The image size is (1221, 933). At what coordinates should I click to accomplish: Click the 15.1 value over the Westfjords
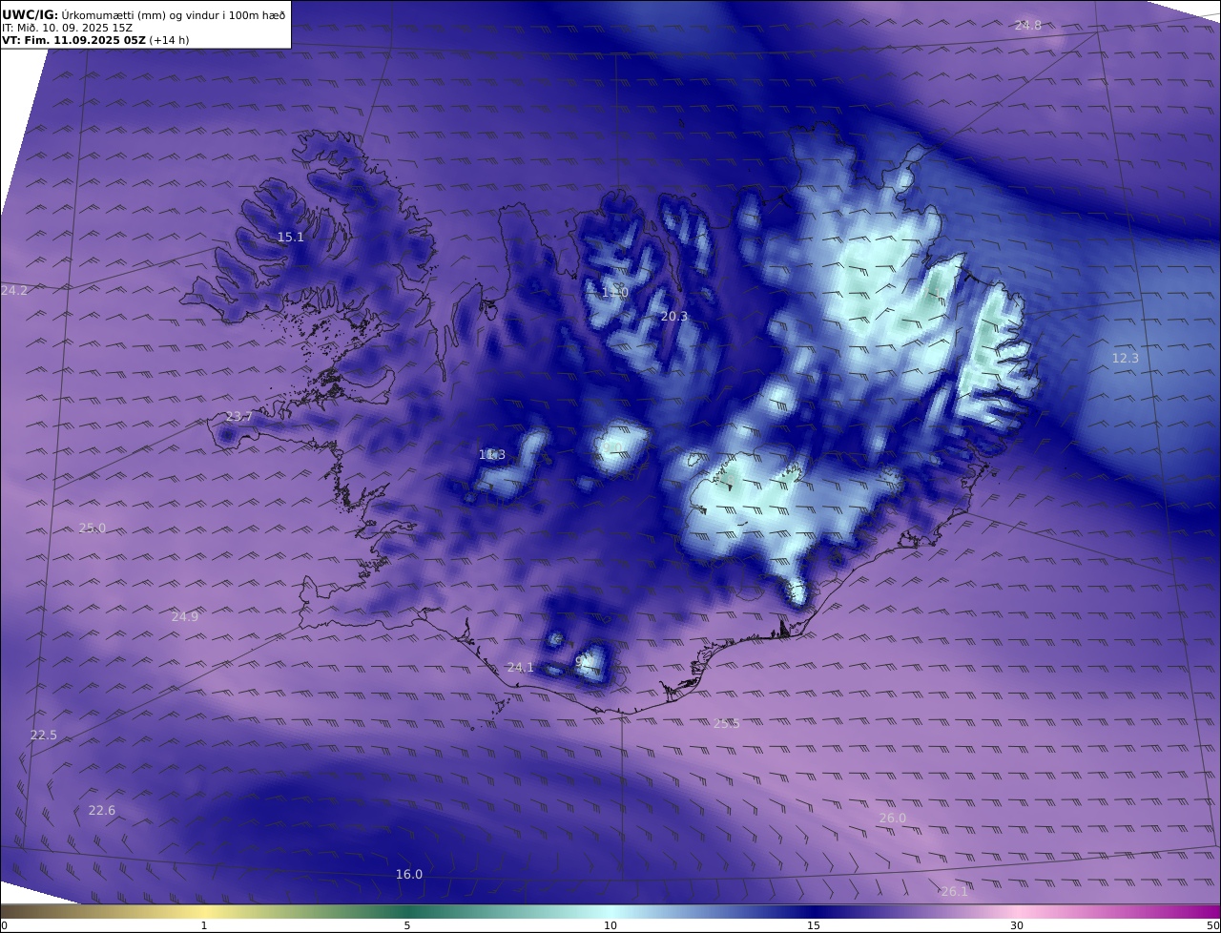point(290,237)
